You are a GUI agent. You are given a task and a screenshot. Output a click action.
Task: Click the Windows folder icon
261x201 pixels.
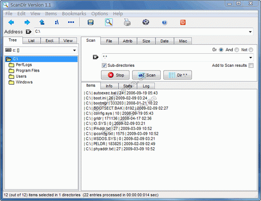tap(11, 82)
